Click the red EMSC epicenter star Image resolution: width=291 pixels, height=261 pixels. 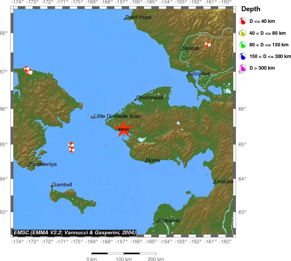(124, 129)
